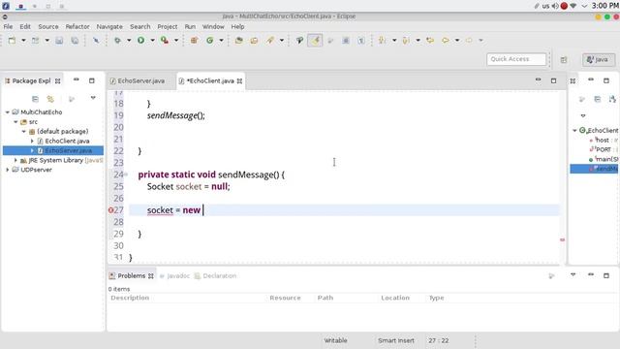Collapse All in Package Explorer toolbar
The image size is (620, 349).
click(x=35, y=99)
